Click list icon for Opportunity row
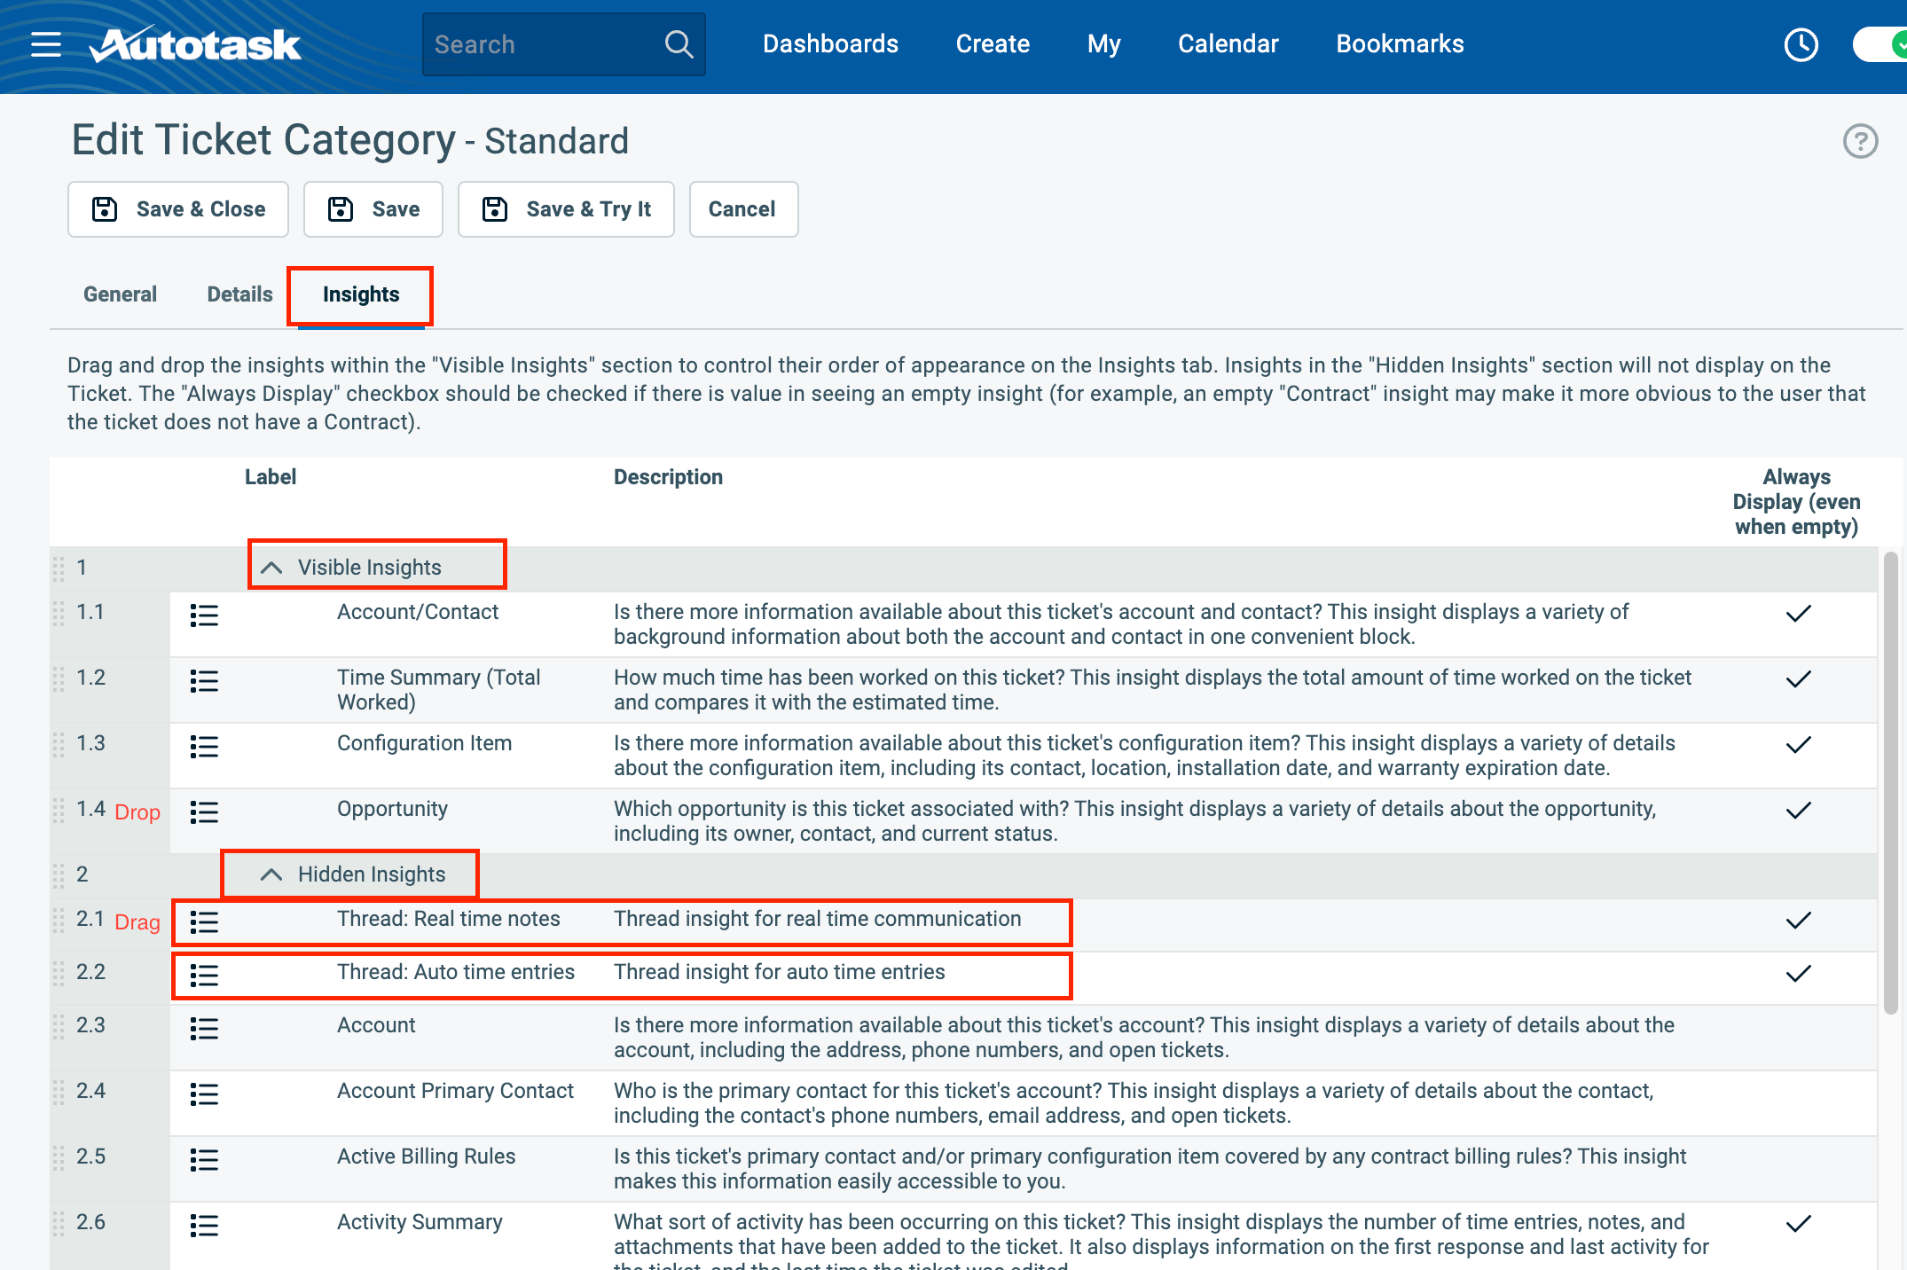Viewport: 1907px width, 1270px height. (204, 812)
